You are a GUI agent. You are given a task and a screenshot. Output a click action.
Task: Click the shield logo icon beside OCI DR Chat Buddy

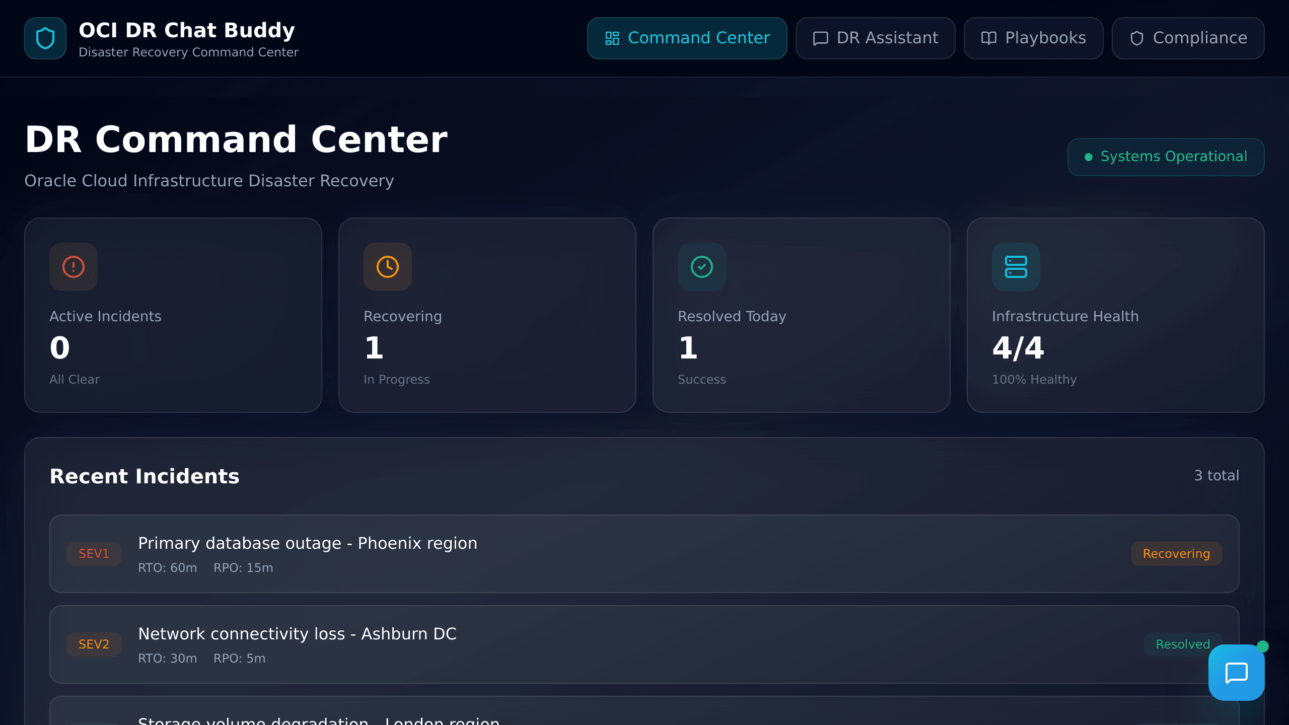[x=45, y=38]
